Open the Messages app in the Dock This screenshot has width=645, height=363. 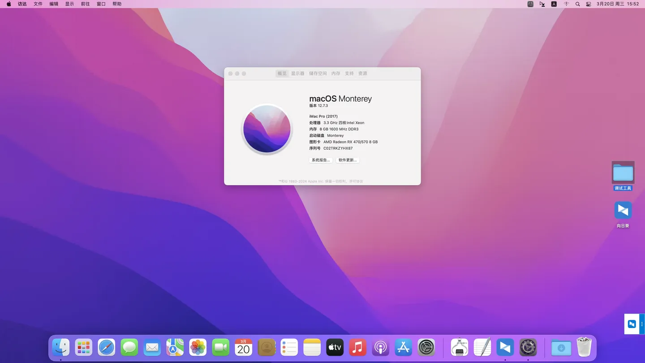(129, 347)
